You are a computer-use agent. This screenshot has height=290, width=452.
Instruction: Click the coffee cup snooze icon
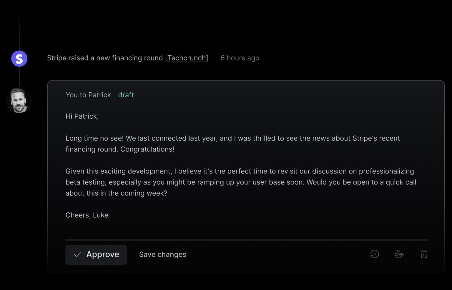399,254
